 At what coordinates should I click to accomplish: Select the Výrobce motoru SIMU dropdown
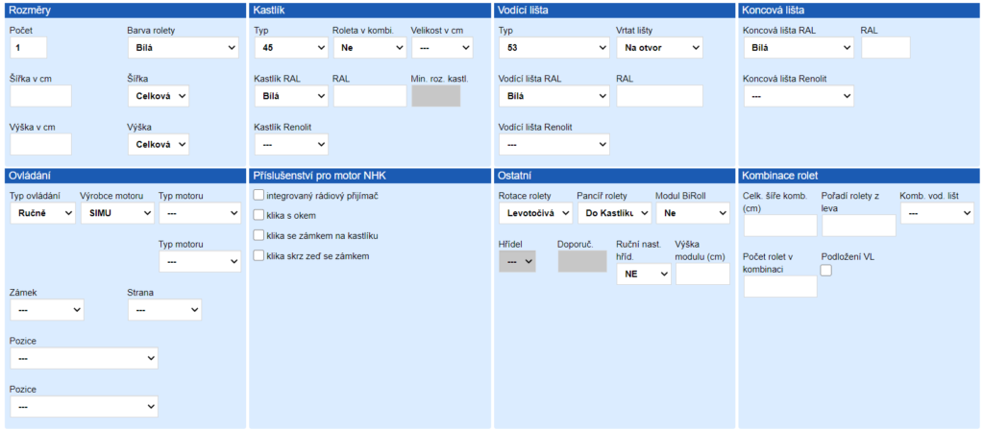(117, 213)
